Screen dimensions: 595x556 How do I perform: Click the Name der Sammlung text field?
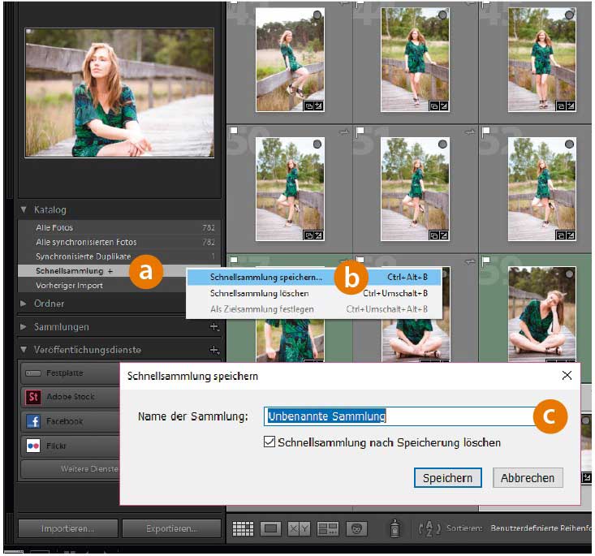[398, 416]
